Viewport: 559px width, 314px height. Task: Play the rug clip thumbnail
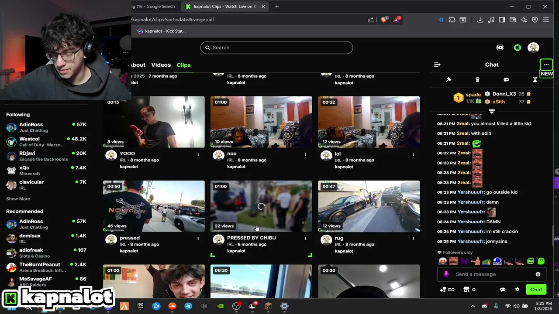point(369,206)
